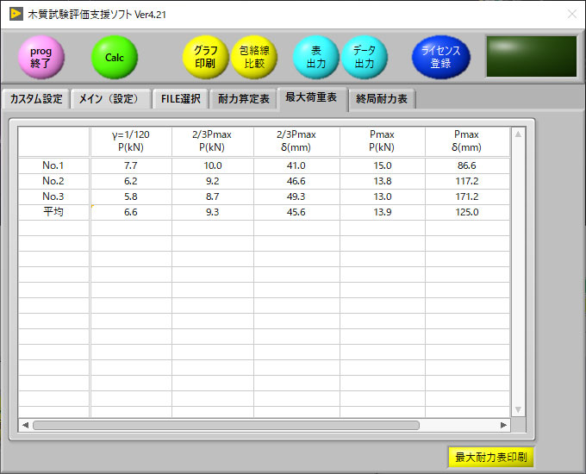Click the horizontal scrollbar left arrow
Image resolution: width=586 pixels, height=474 pixels.
tap(25, 425)
